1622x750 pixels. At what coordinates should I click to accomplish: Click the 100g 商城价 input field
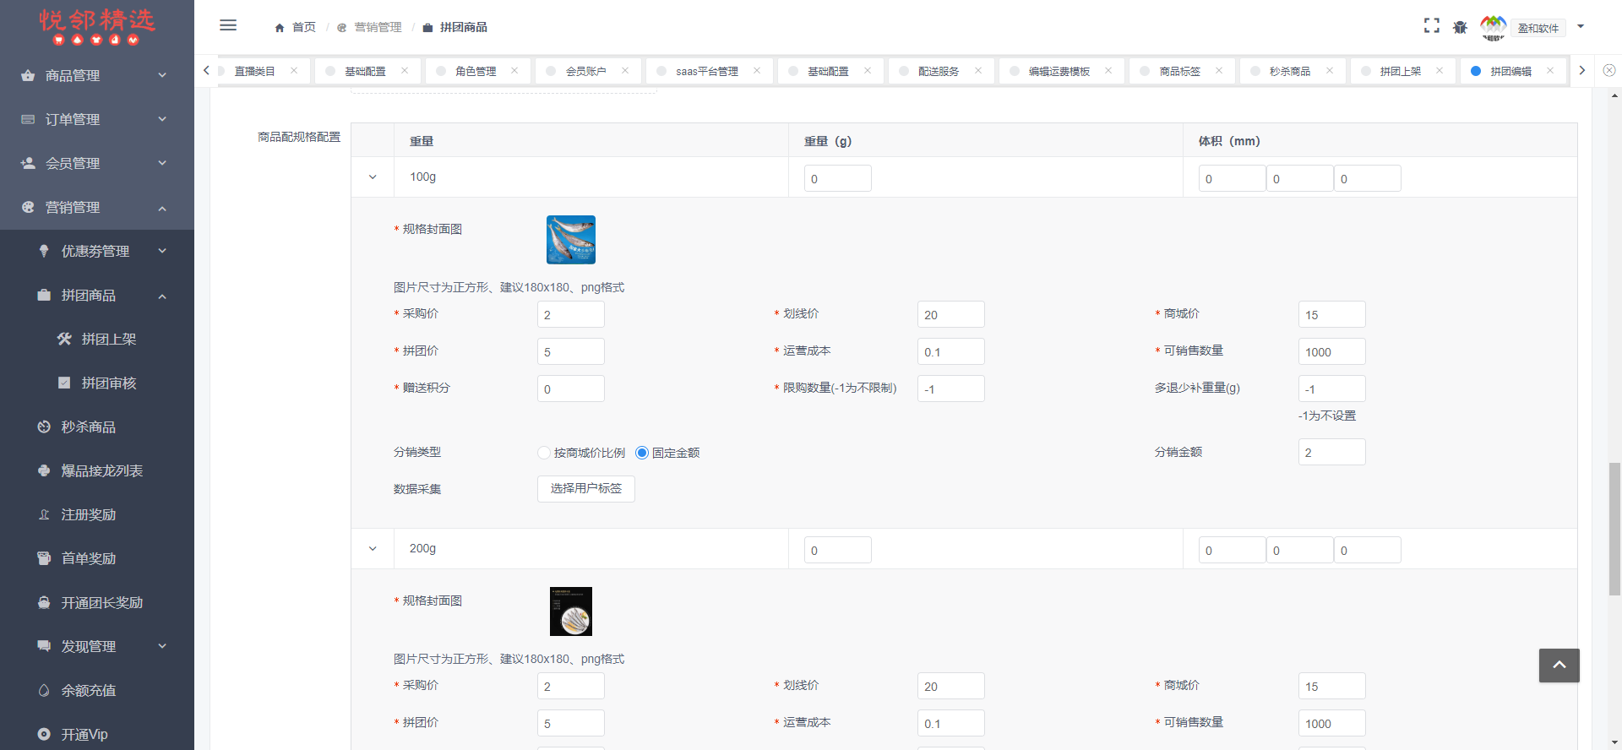(x=1332, y=314)
